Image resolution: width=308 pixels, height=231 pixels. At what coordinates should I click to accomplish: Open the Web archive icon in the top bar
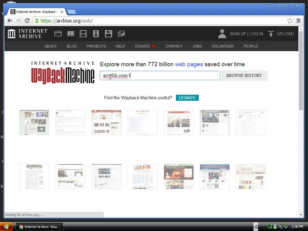[x=58, y=34]
